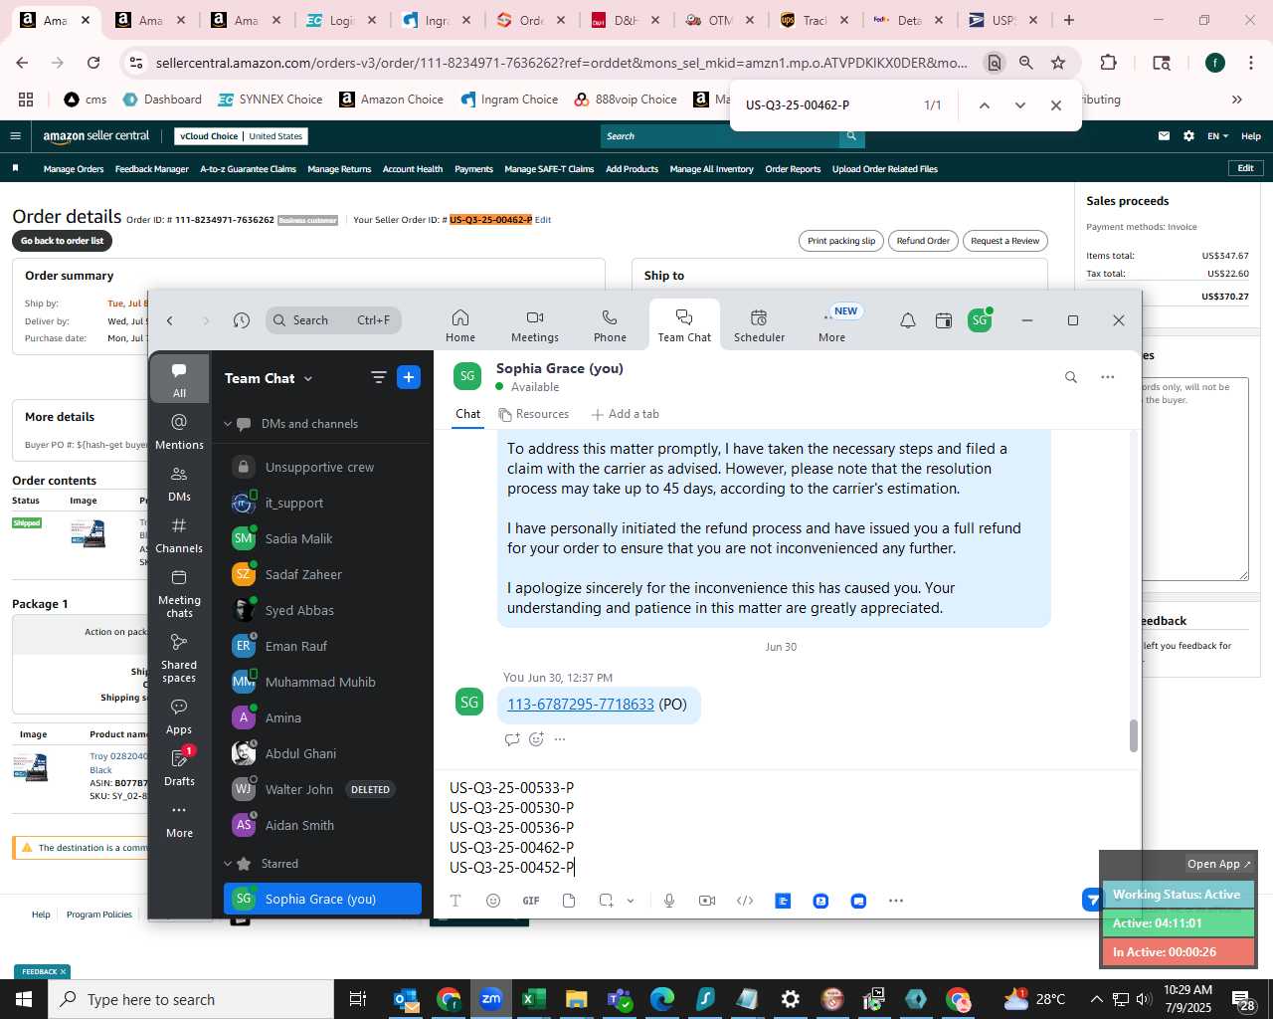Open the Resources tab in the chat
Screen dimensions: 1273x1019
coord(534,414)
